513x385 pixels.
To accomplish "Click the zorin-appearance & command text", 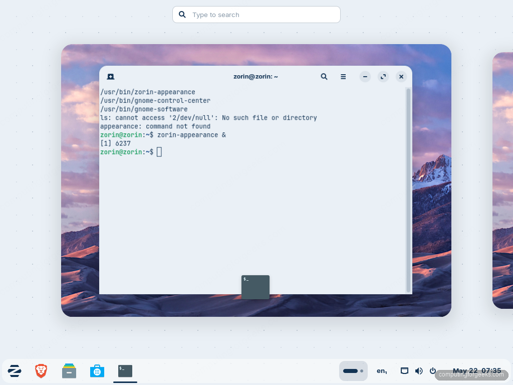I will 192,135.
